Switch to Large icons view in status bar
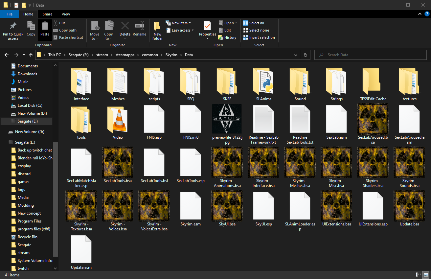431x279 pixels. (426, 275)
